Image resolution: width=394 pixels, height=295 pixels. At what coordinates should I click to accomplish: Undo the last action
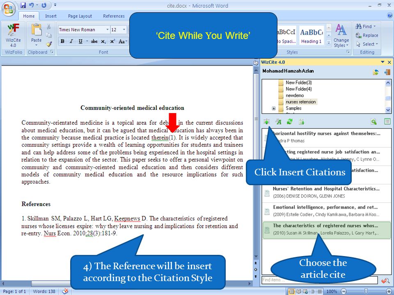click(32, 5)
